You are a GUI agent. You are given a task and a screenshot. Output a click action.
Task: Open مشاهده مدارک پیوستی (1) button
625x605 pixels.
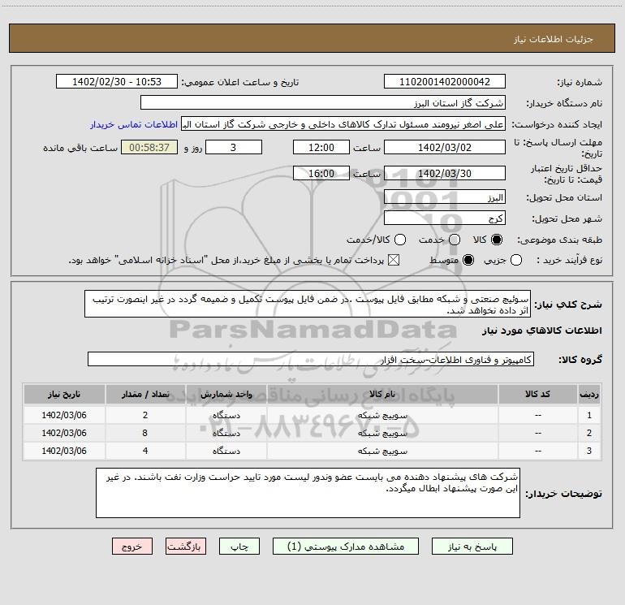click(346, 547)
